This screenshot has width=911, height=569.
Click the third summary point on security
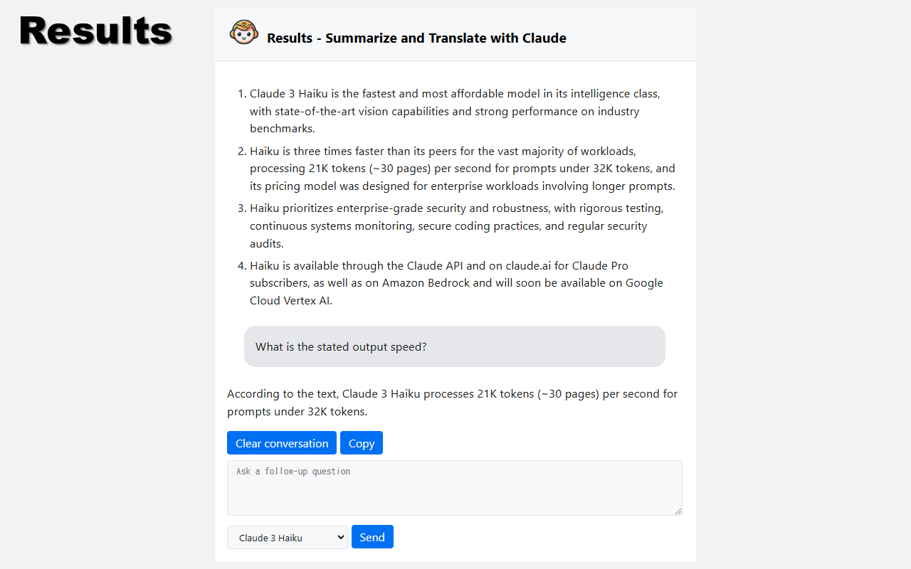455,226
